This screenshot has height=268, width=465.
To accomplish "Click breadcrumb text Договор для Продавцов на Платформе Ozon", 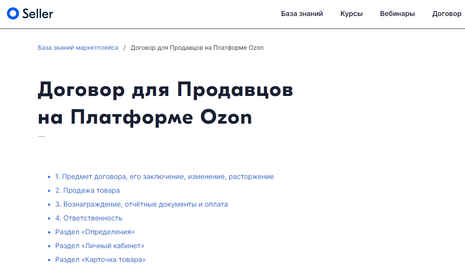I will pos(197,48).
